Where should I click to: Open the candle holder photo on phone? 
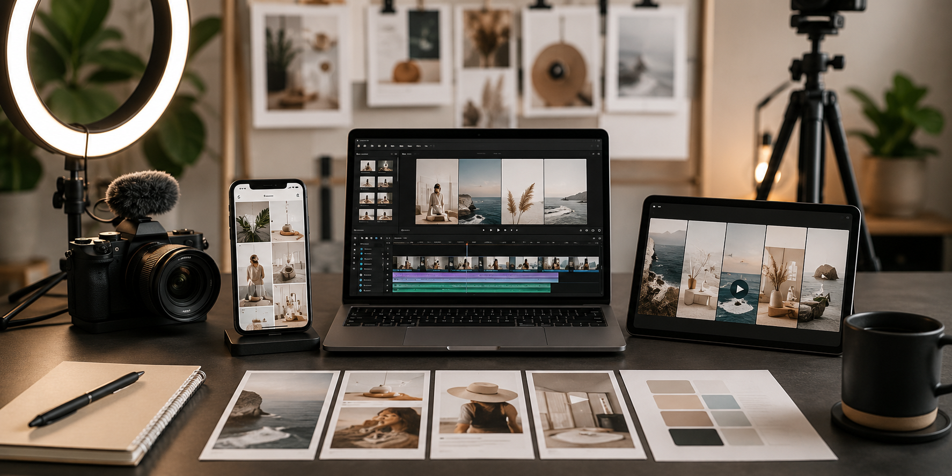(288, 221)
